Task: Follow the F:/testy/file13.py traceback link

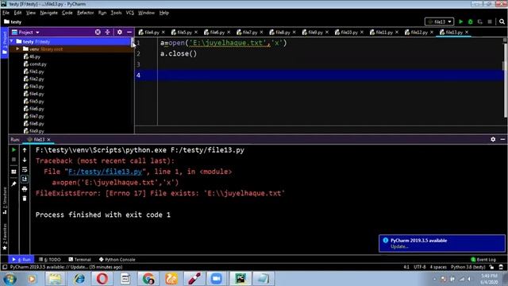Action: pos(105,172)
